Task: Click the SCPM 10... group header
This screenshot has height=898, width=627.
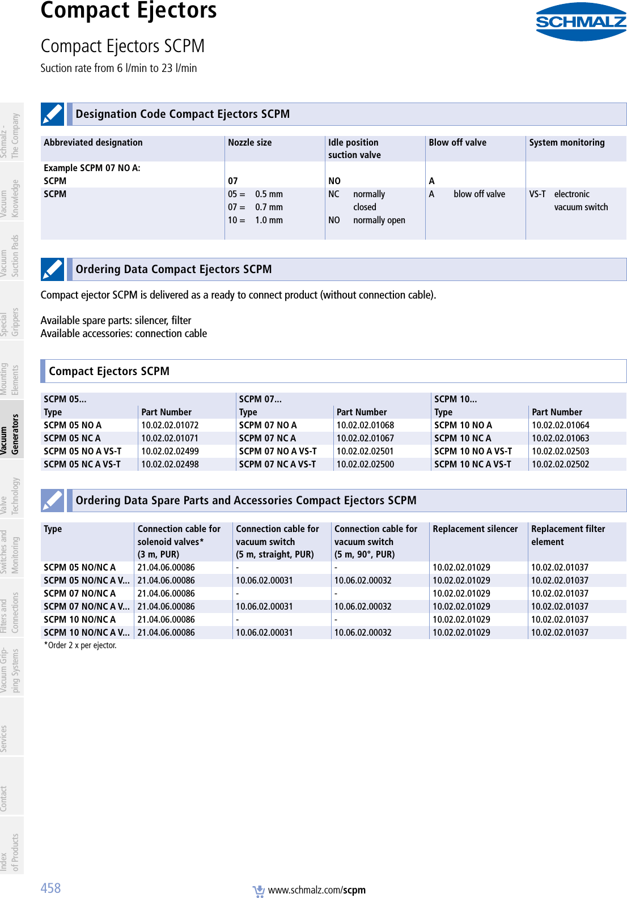Action: tap(456, 399)
